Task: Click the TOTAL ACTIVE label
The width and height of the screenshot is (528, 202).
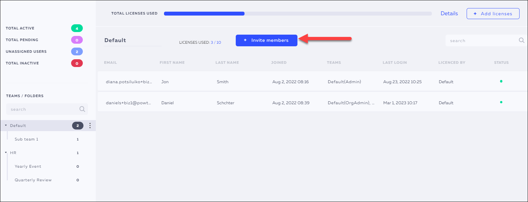Action: click(20, 28)
